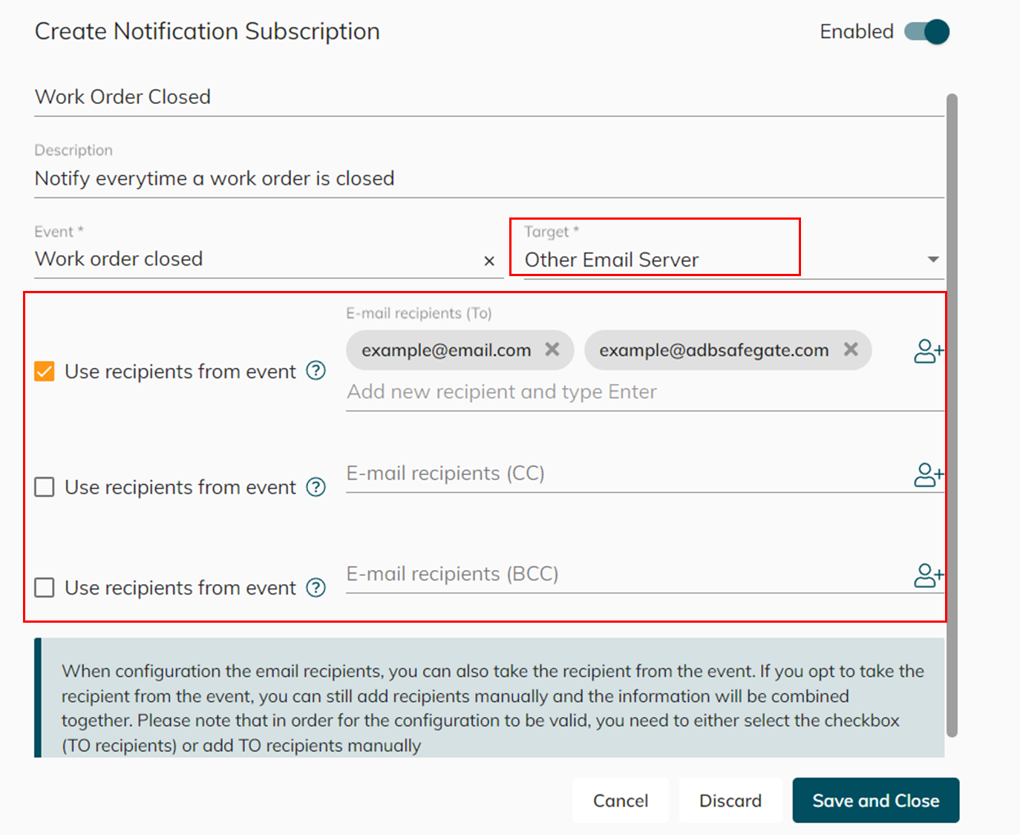Check Use recipients from event for BCC
1020x835 pixels.
coord(45,588)
